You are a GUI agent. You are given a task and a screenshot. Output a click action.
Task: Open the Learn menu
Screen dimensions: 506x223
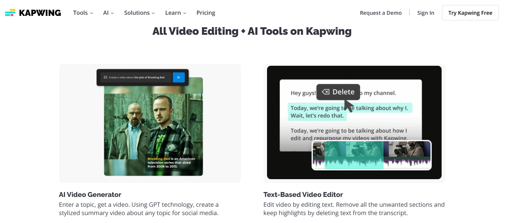point(176,13)
